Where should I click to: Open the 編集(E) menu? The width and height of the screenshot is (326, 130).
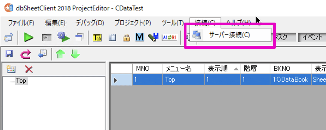55,23
